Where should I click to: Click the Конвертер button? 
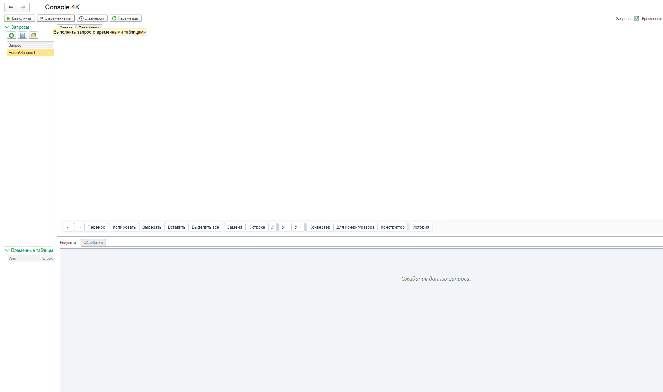[320, 227]
